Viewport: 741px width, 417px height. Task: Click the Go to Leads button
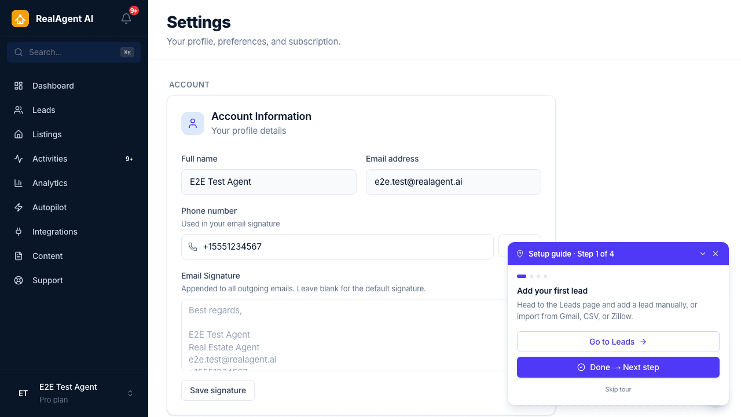click(618, 342)
